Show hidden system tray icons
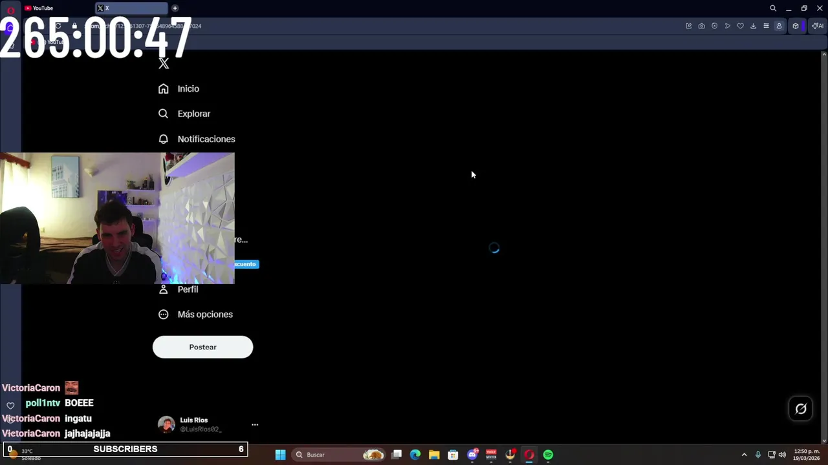 click(x=744, y=455)
